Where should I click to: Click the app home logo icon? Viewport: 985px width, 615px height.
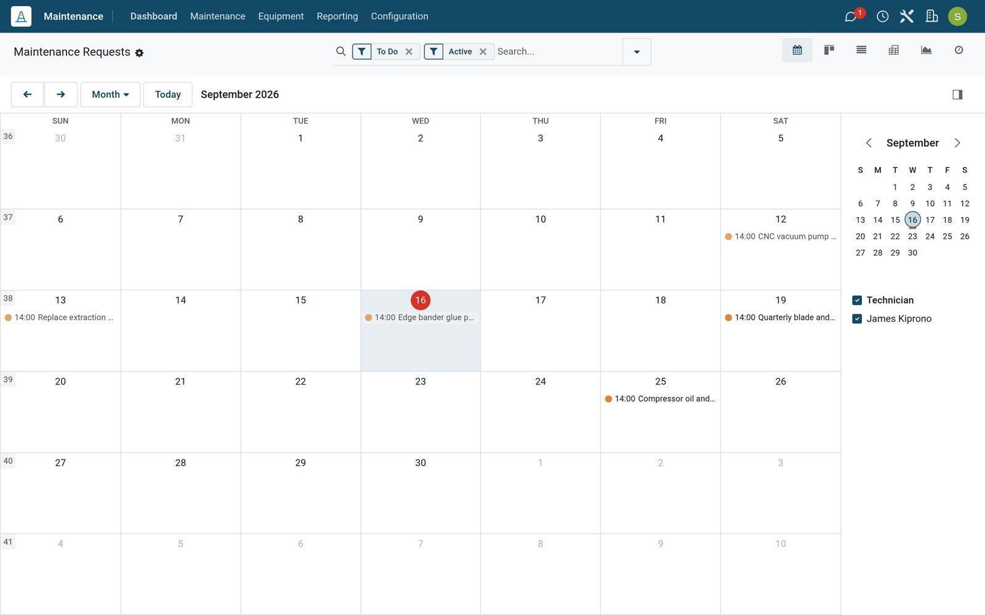click(x=21, y=17)
